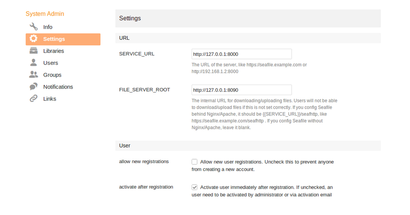Go to the Libraries text label
410x215 pixels.
(54, 51)
